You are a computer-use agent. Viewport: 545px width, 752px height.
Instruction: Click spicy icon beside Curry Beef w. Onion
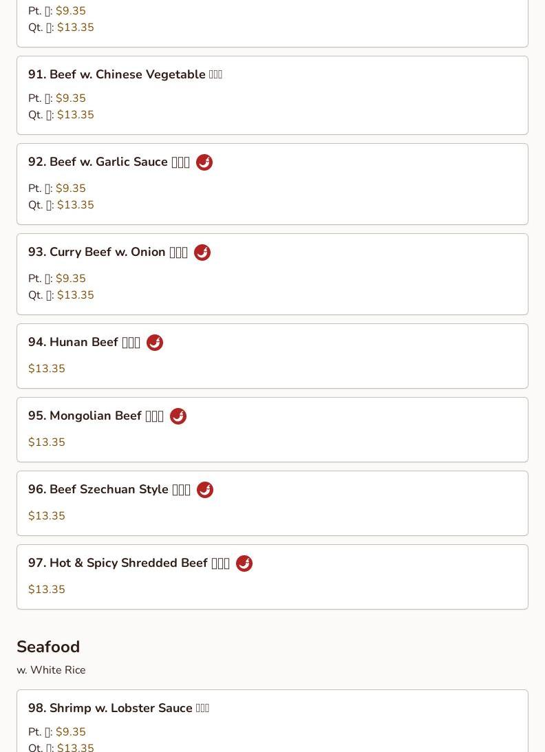[202, 253]
